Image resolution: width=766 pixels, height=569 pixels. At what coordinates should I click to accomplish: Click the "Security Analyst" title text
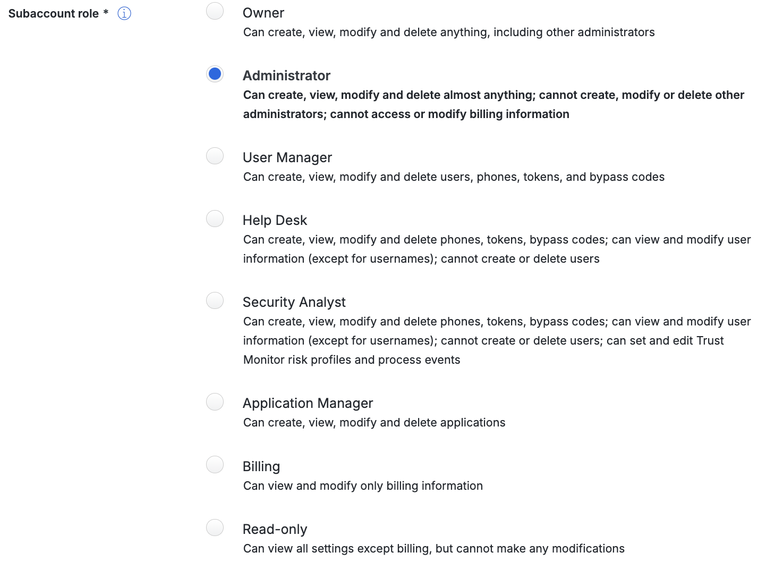pyautogui.click(x=294, y=302)
